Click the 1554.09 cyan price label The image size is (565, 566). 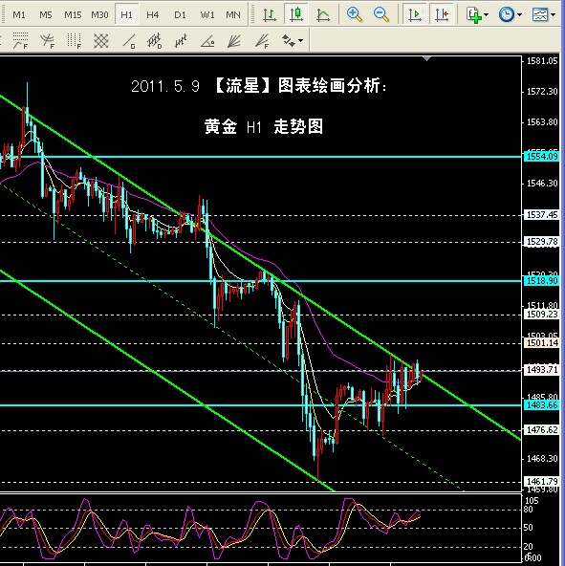coord(542,156)
